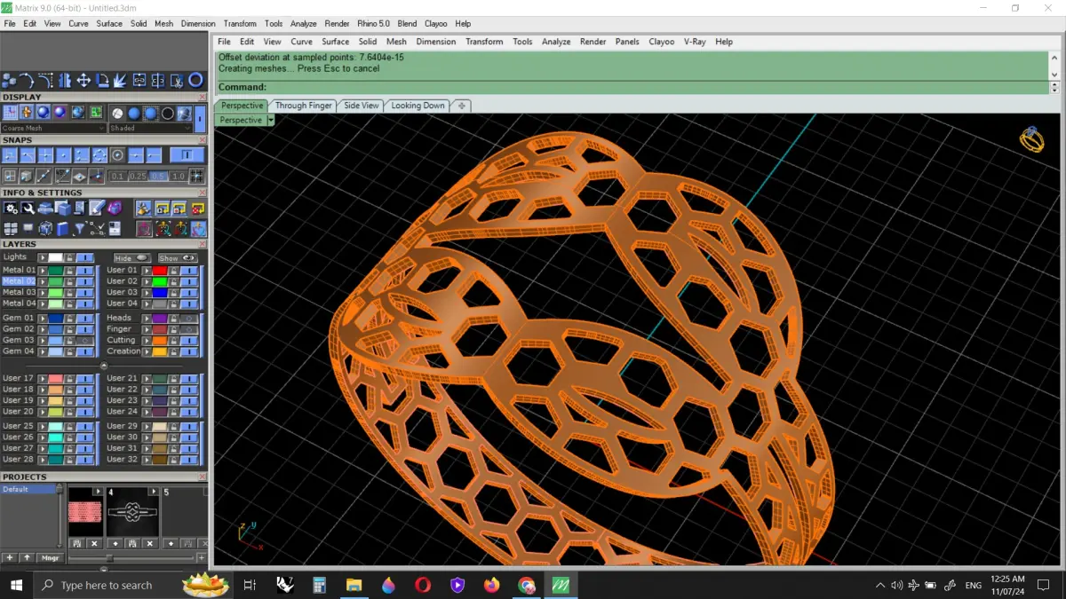Click the starburst explode tool icon
The image size is (1066, 599).
point(120,81)
